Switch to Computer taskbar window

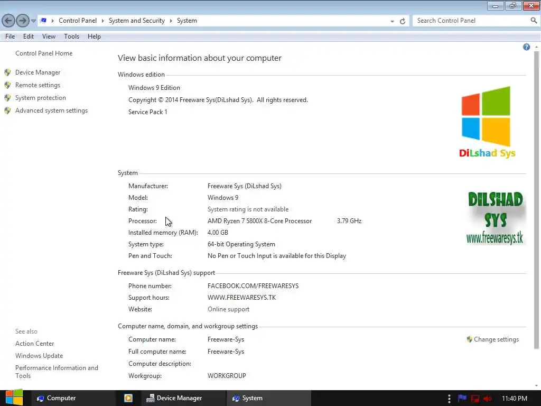click(73, 398)
